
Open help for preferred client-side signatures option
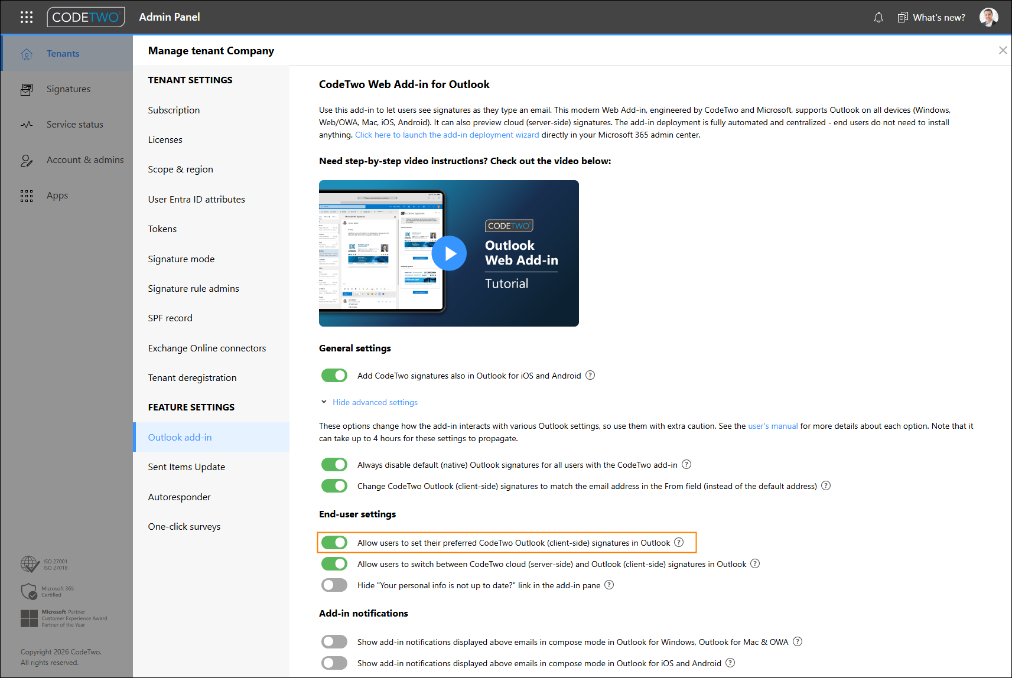coord(679,542)
